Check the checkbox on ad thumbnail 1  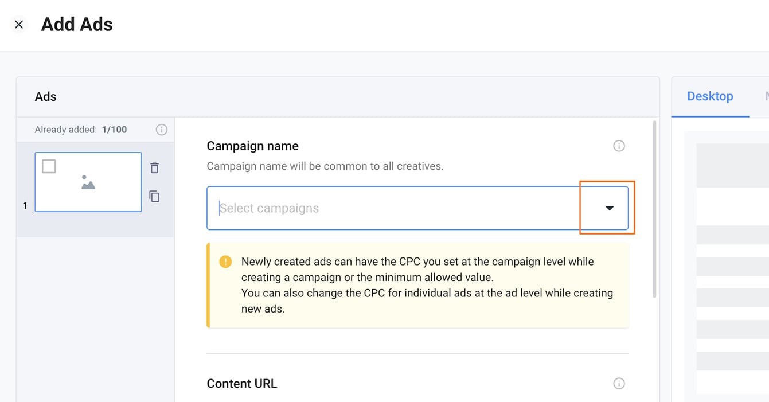point(49,166)
